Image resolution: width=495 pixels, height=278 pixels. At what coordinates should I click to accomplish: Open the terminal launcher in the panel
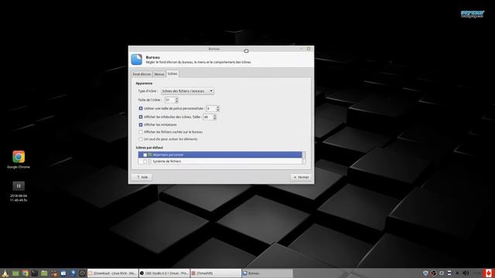(x=34, y=273)
